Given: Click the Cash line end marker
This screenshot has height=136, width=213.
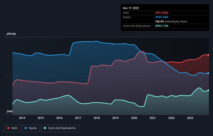Looking at the screenshot, I should (x=209, y=90).
